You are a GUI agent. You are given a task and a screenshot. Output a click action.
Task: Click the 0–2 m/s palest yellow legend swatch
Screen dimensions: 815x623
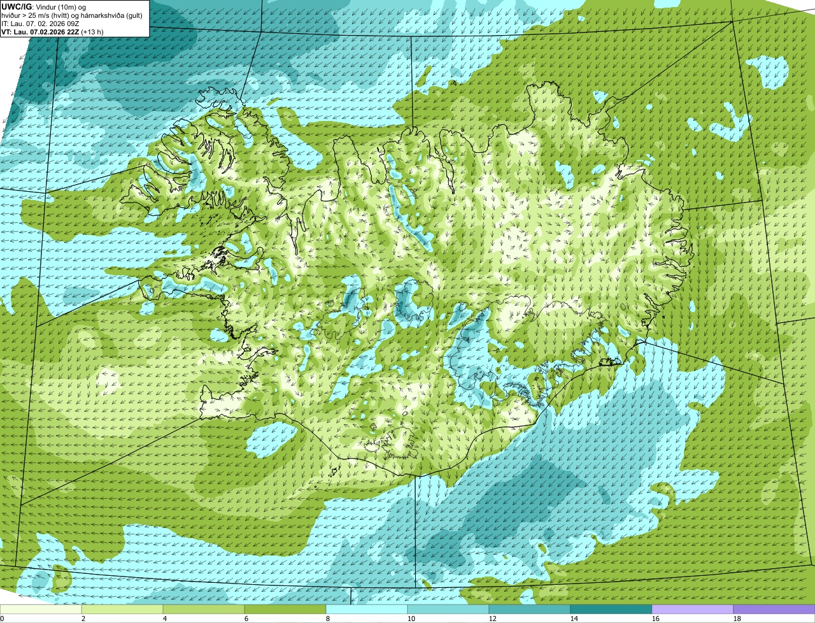[x=41, y=610]
